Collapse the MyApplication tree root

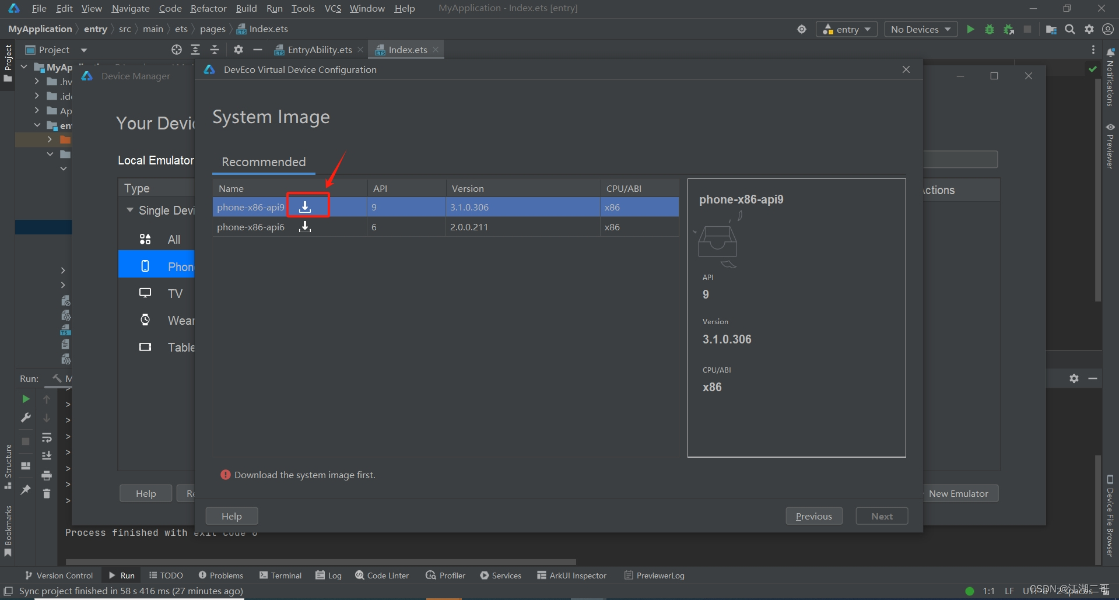(x=24, y=67)
